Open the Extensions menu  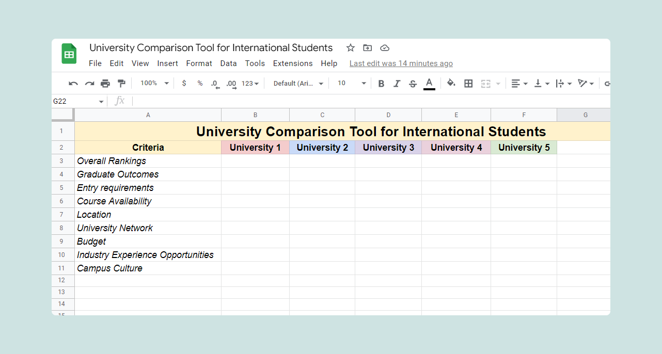pyautogui.click(x=293, y=63)
